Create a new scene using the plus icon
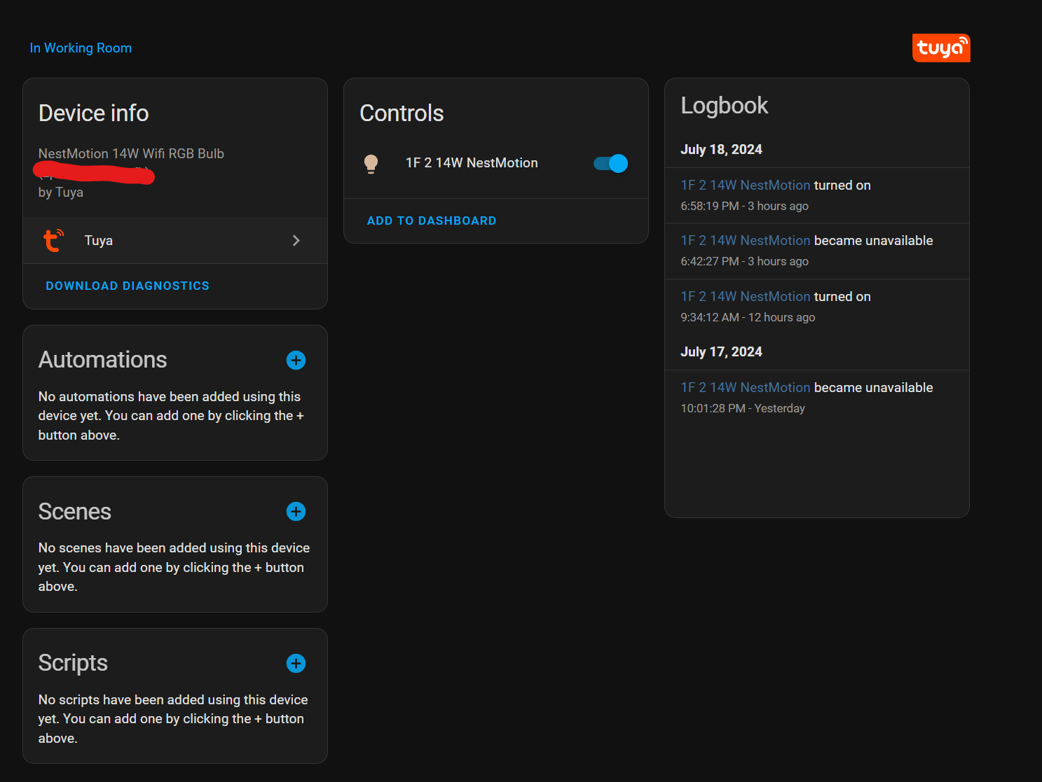The height and width of the screenshot is (782, 1042). 295,512
